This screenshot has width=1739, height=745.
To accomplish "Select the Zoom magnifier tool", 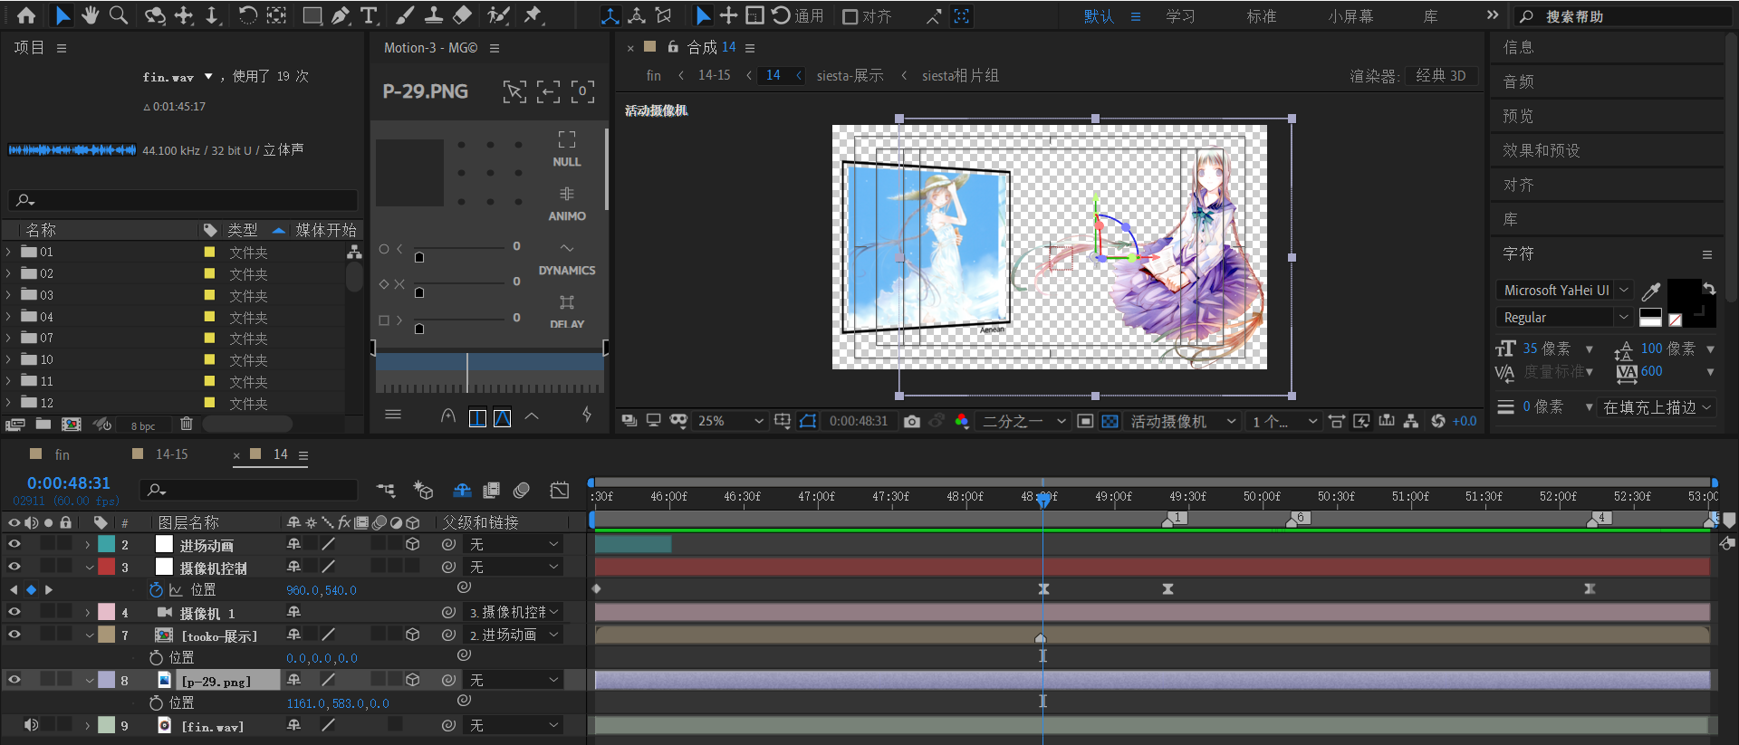I will pyautogui.click(x=119, y=15).
